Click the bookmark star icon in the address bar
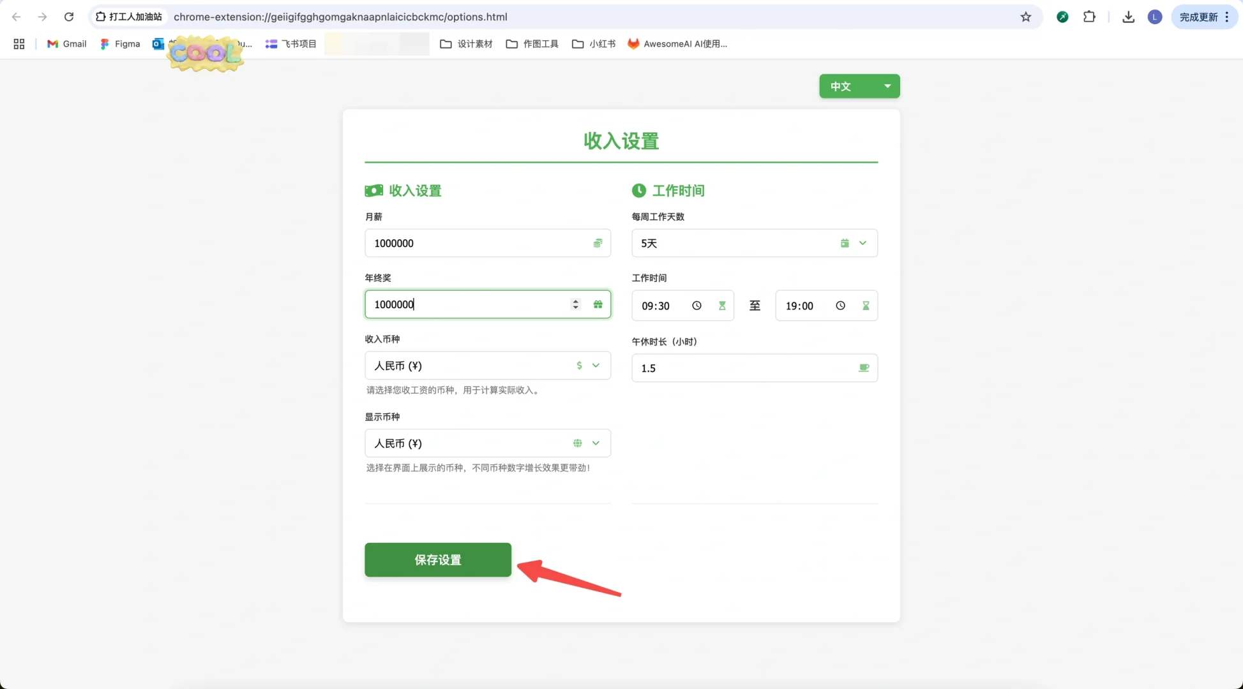The height and width of the screenshot is (689, 1243). [x=1025, y=17]
